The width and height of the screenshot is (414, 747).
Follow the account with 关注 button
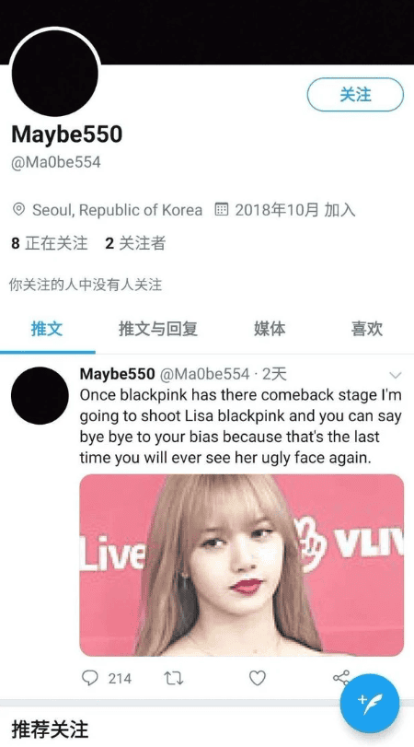(355, 94)
